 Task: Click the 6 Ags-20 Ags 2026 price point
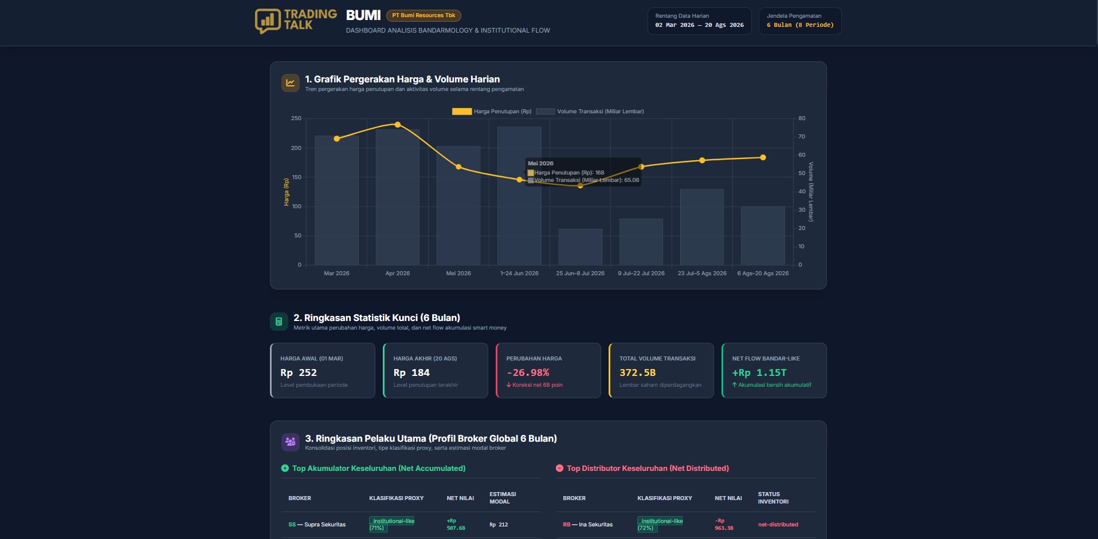pos(763,157)
